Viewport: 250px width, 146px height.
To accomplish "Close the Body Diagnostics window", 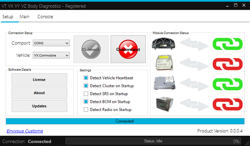I will click(244, 5).
